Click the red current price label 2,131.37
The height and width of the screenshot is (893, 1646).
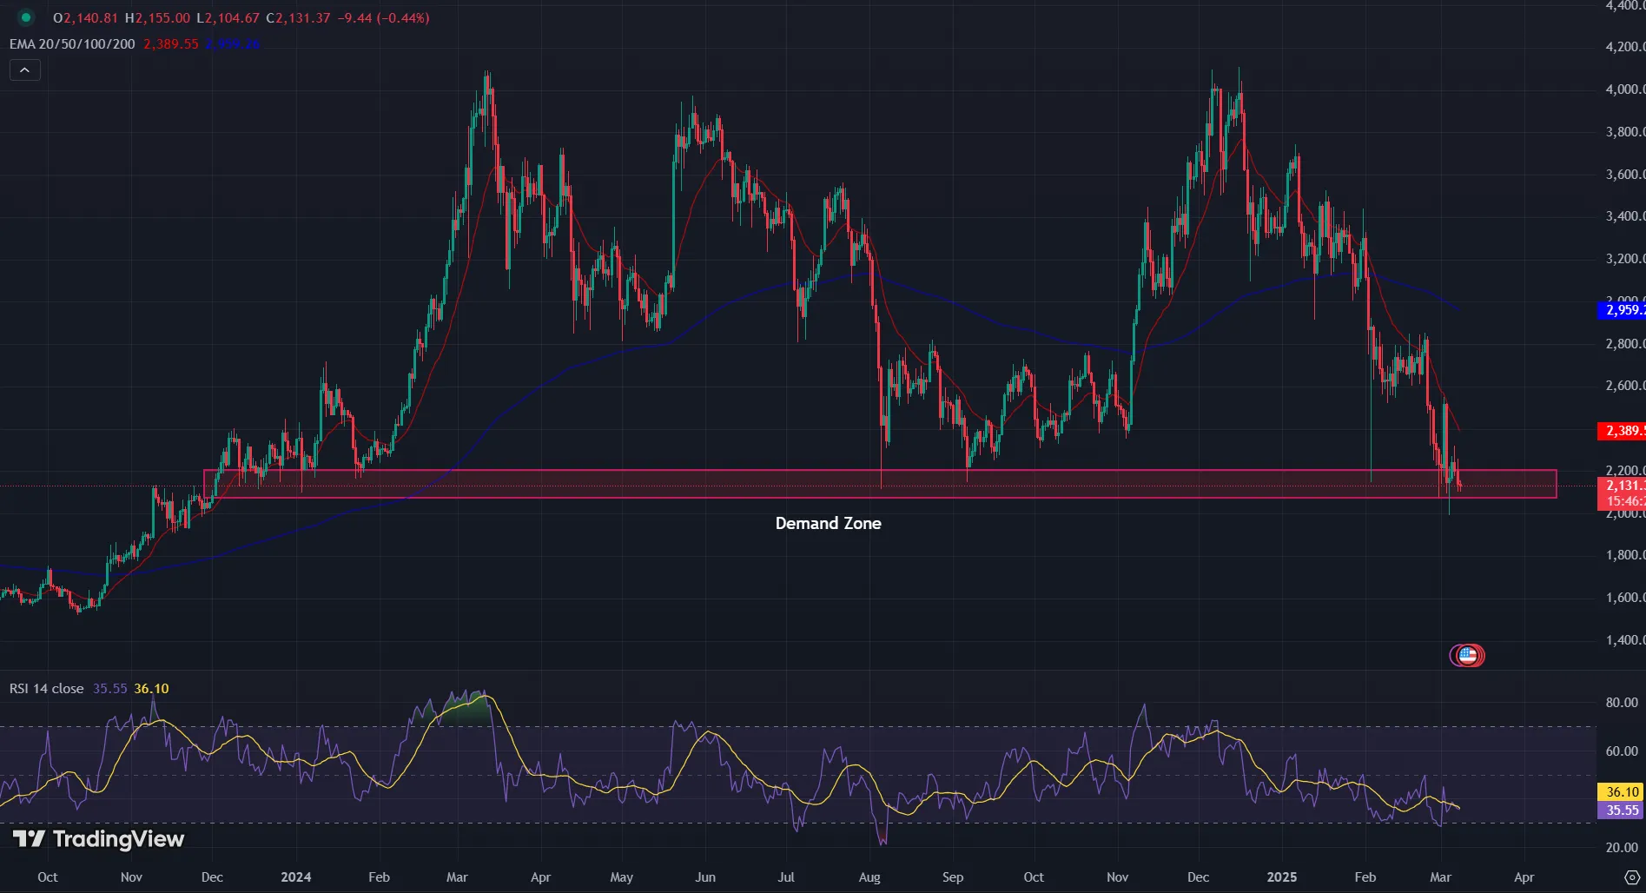pyautogui.click(x=1621, y=486)
